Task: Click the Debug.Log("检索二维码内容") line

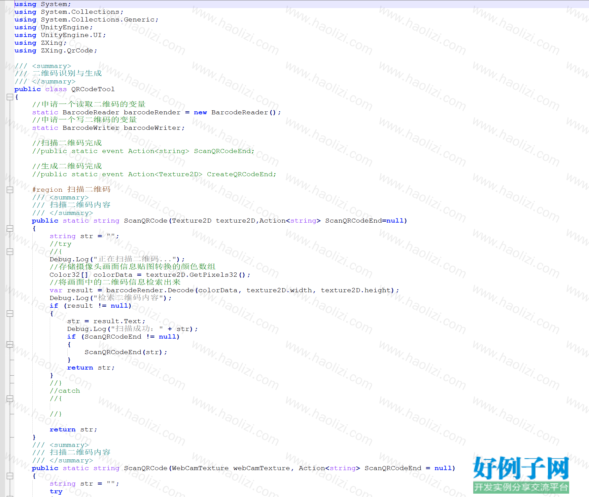Action: [x=111, y=298]
